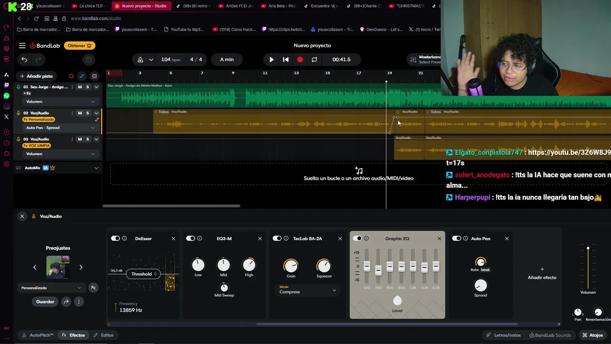
Task: Click the red record-arm circle beside Añadir pista
Action: 71,76
